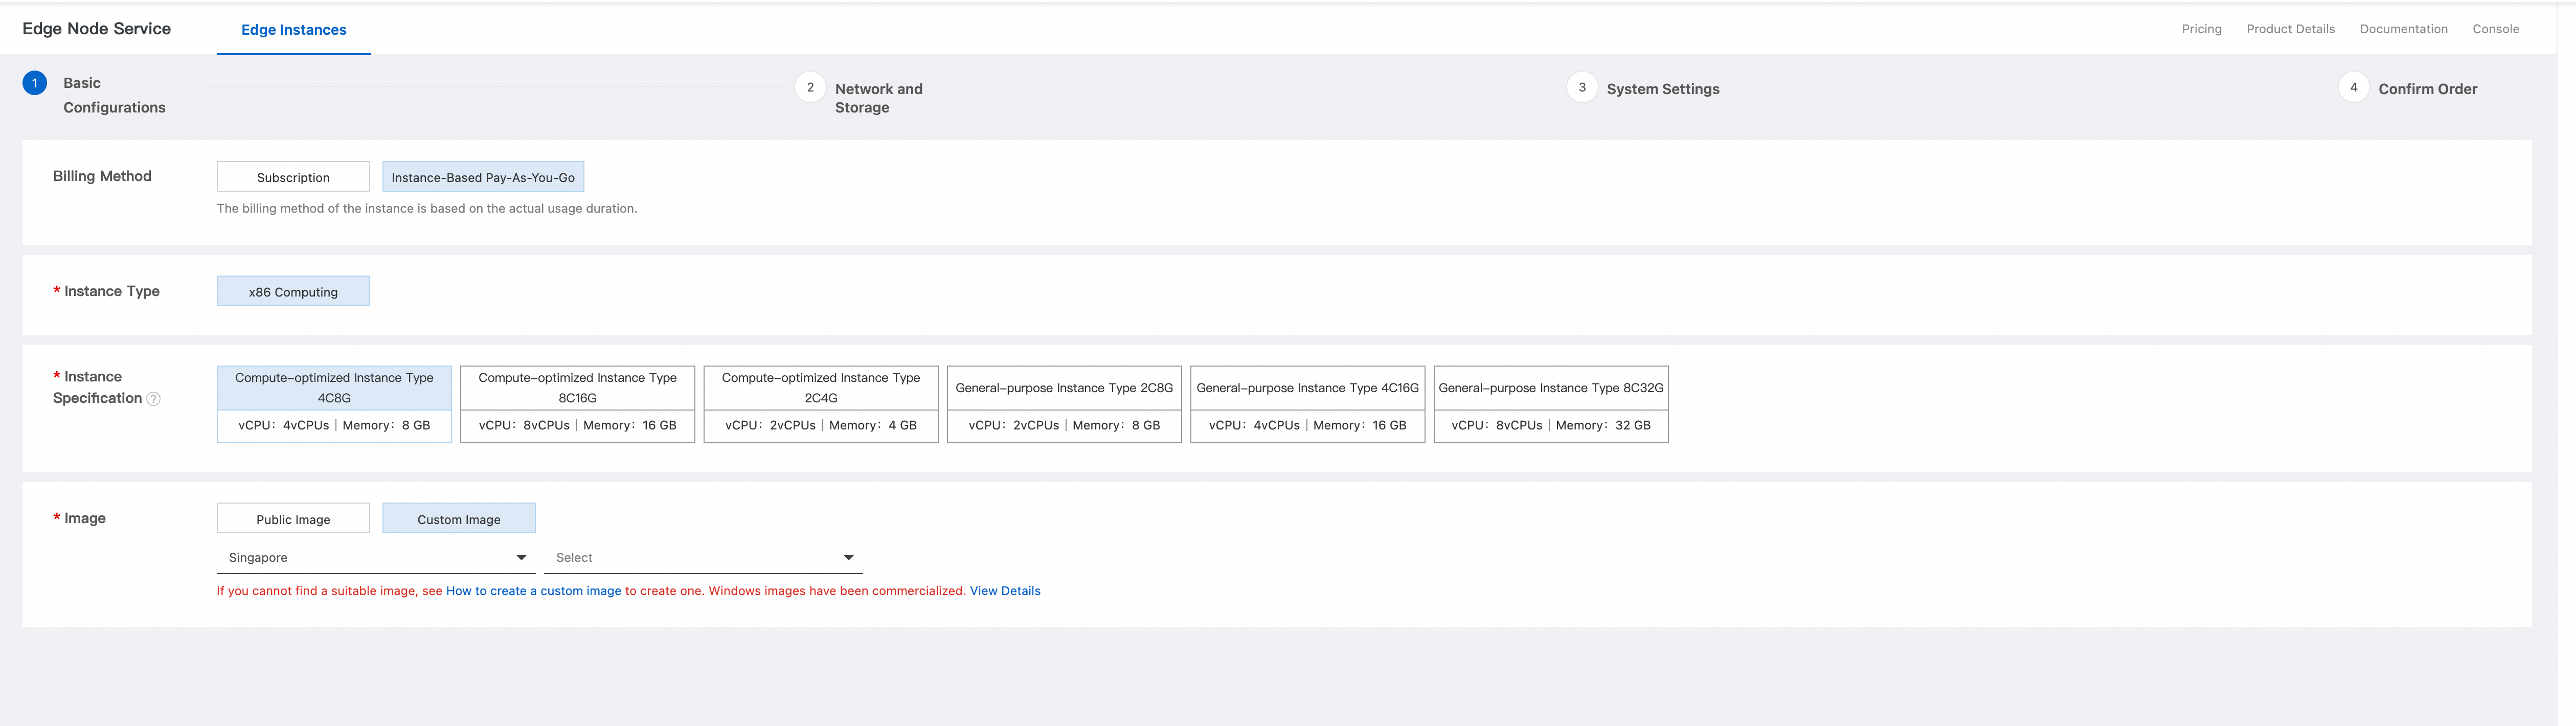The image size is (2576, 726).
Task: Click View Details link
Action: click(x=1004, y=591)
